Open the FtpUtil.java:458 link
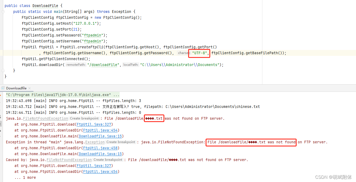Image resolution: width=356 pixels, height=182 pixels. click(100, 148)
